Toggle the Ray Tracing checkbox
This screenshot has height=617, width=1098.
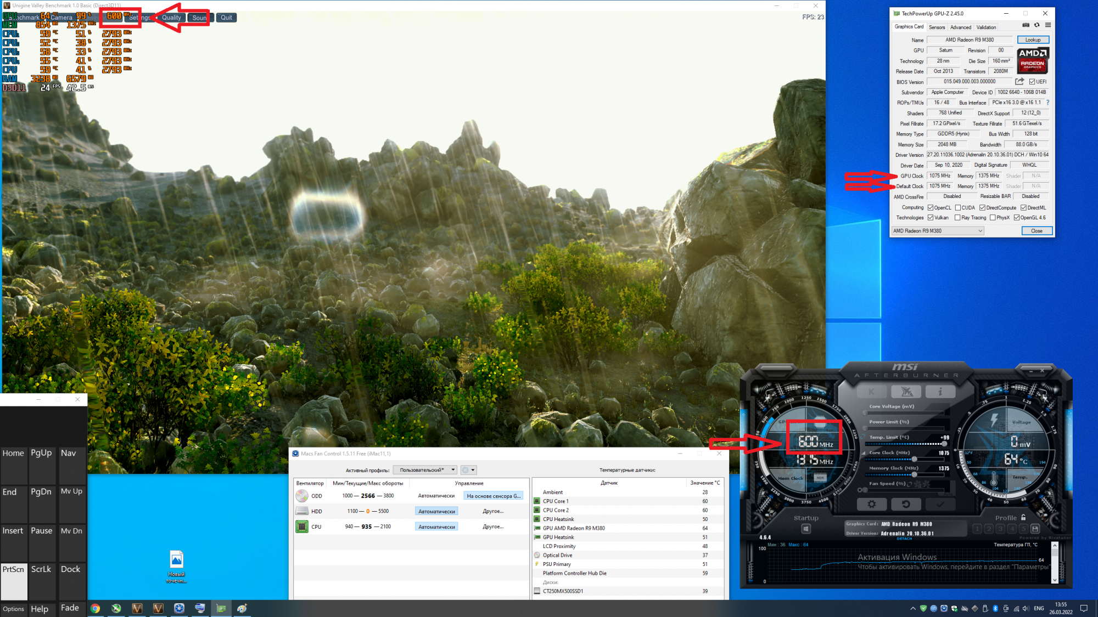click(x=958, y=218)
